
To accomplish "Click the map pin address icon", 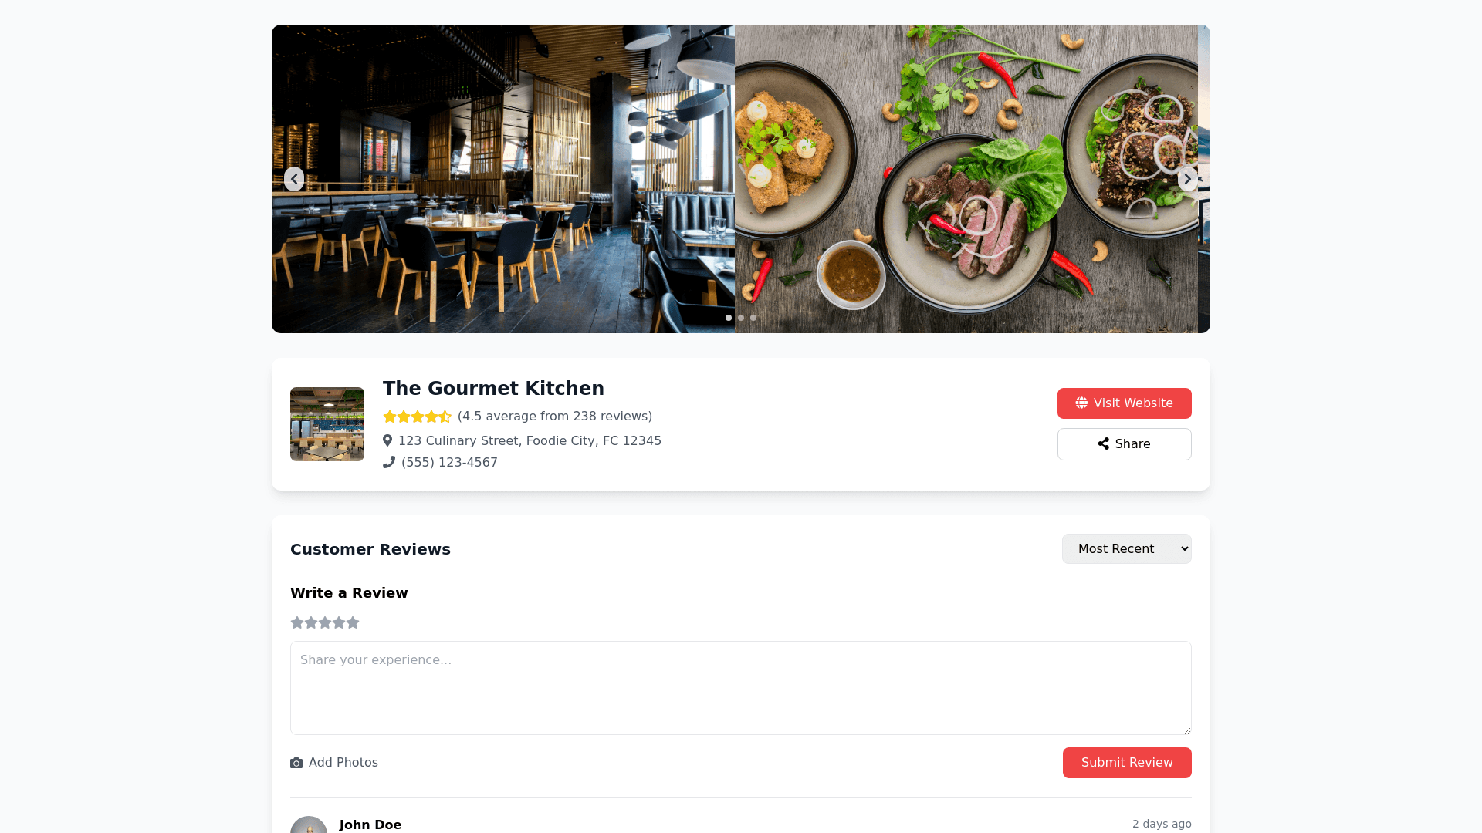I will pos(387,440).
